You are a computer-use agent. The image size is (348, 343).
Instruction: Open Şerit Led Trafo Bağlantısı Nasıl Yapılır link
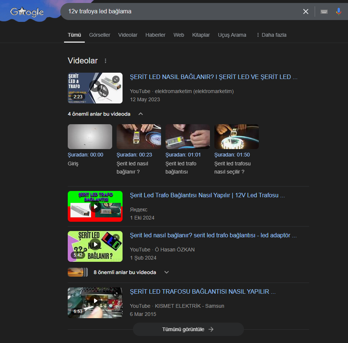207,195
